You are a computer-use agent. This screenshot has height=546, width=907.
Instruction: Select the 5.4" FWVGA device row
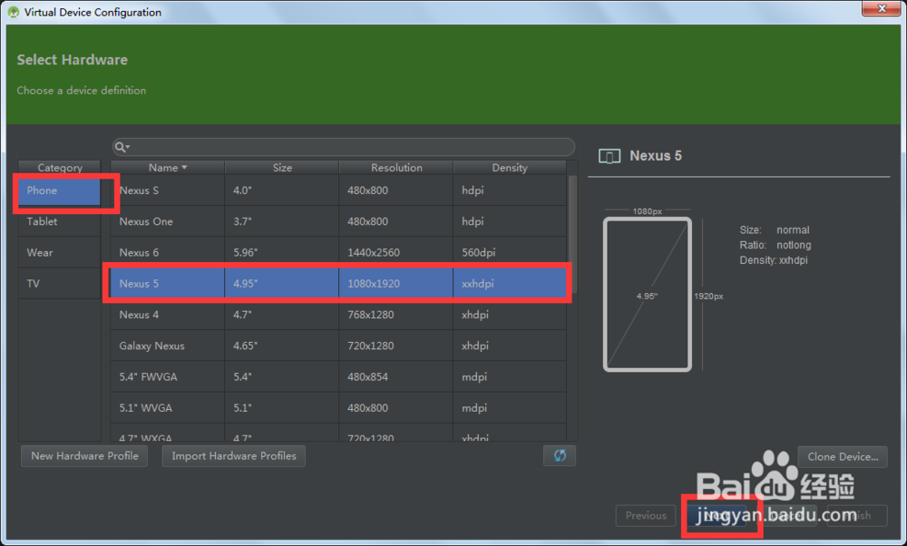[338, 377]
